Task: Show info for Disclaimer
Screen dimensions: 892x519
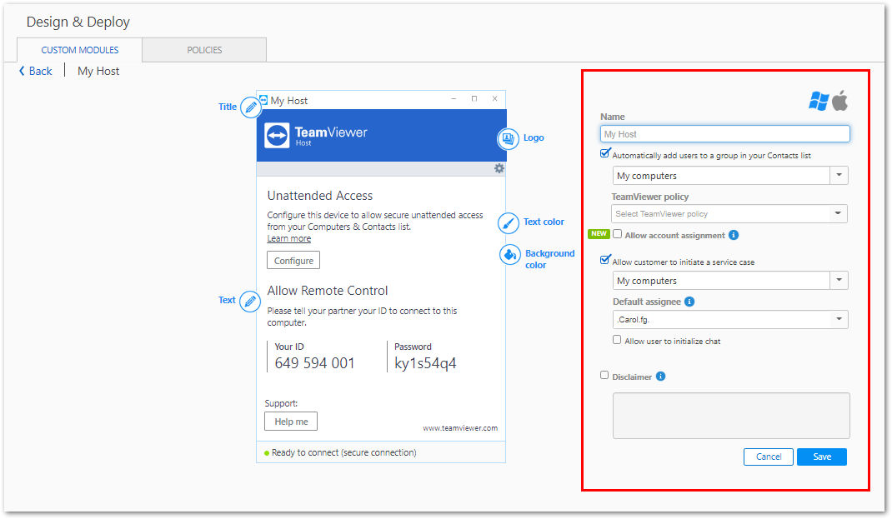Action: (660, 377)
